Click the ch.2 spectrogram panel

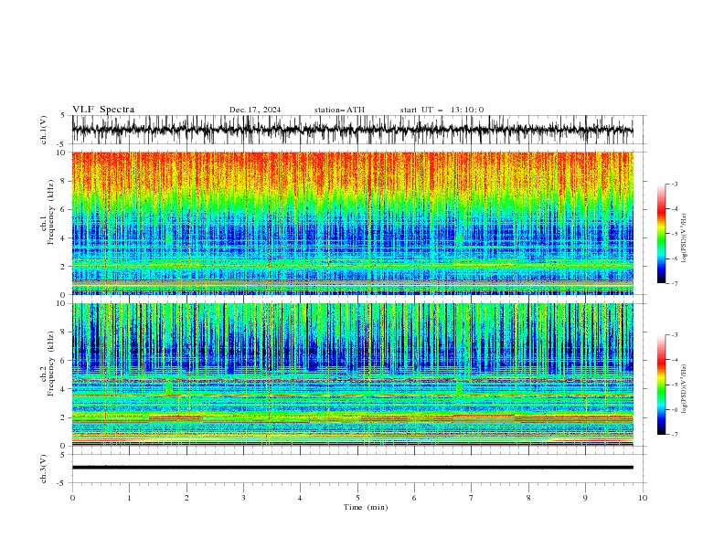click(x=352, y=374)
